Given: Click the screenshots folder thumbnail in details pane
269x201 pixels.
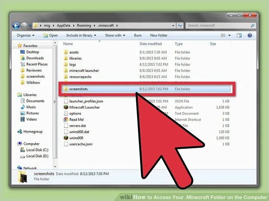Looking at the screenshot, I should click(23, 177).
